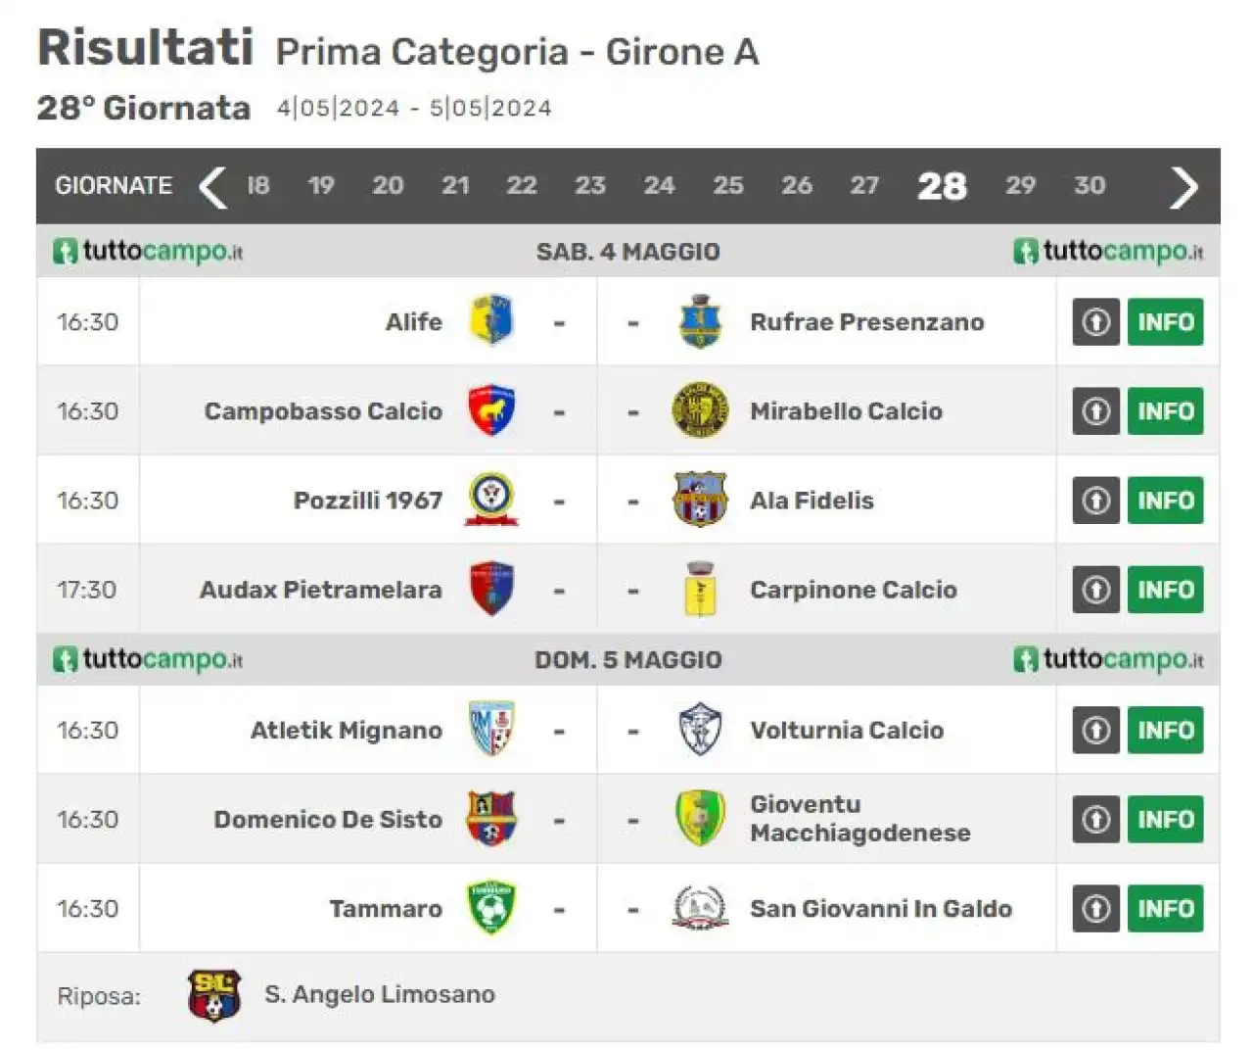Click the upload icon for Tammaro match

(x=1096, y=908)
